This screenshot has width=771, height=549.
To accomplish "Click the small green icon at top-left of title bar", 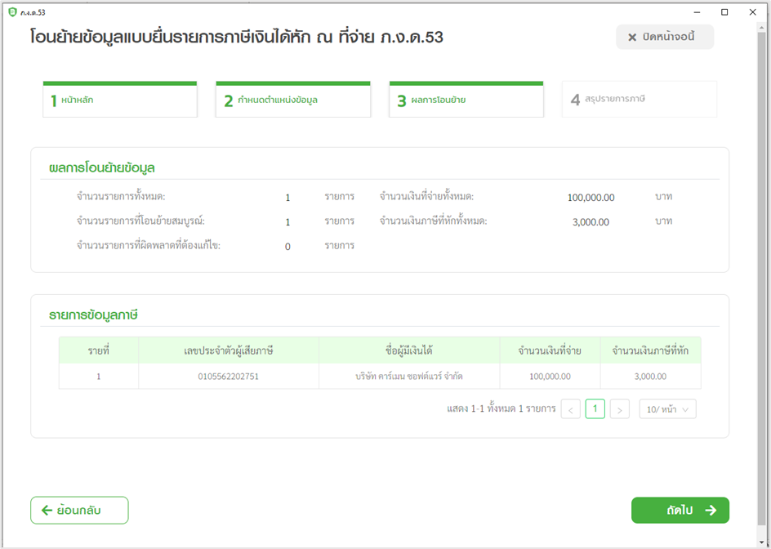I will pyautogui.click(x=11, y=11).
